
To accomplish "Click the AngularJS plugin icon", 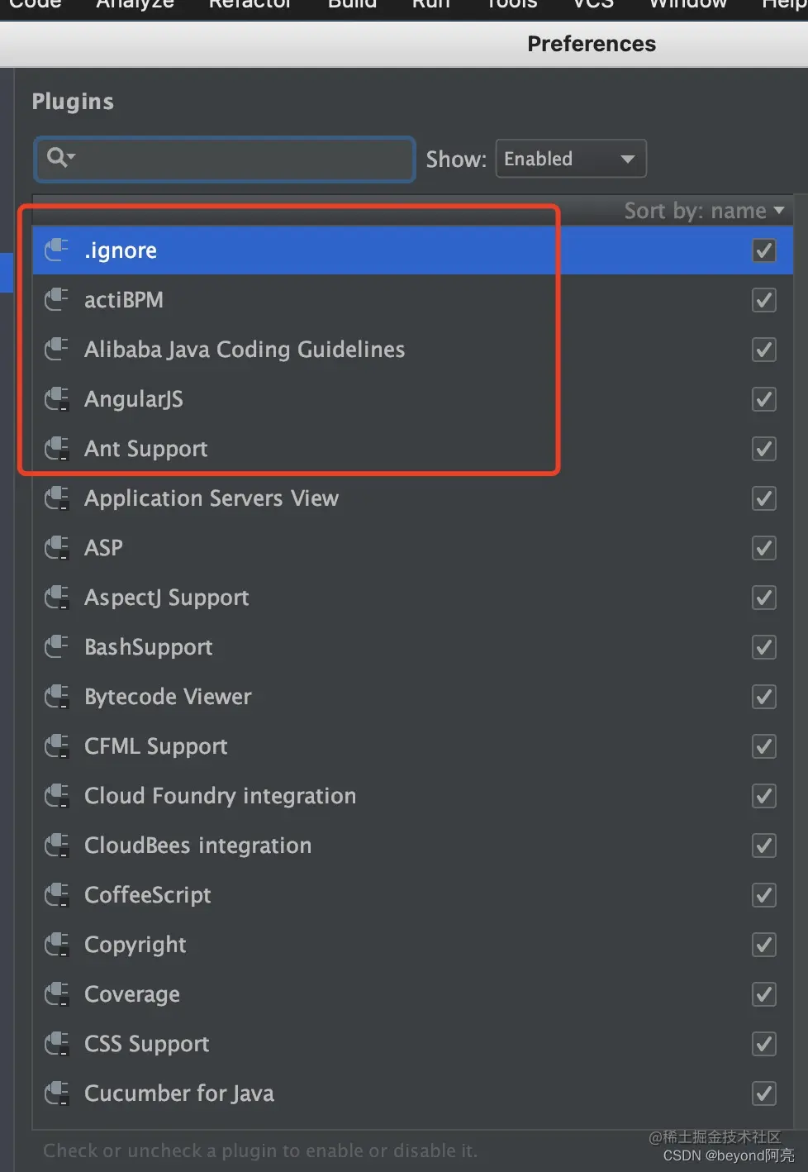I will 56,398.
